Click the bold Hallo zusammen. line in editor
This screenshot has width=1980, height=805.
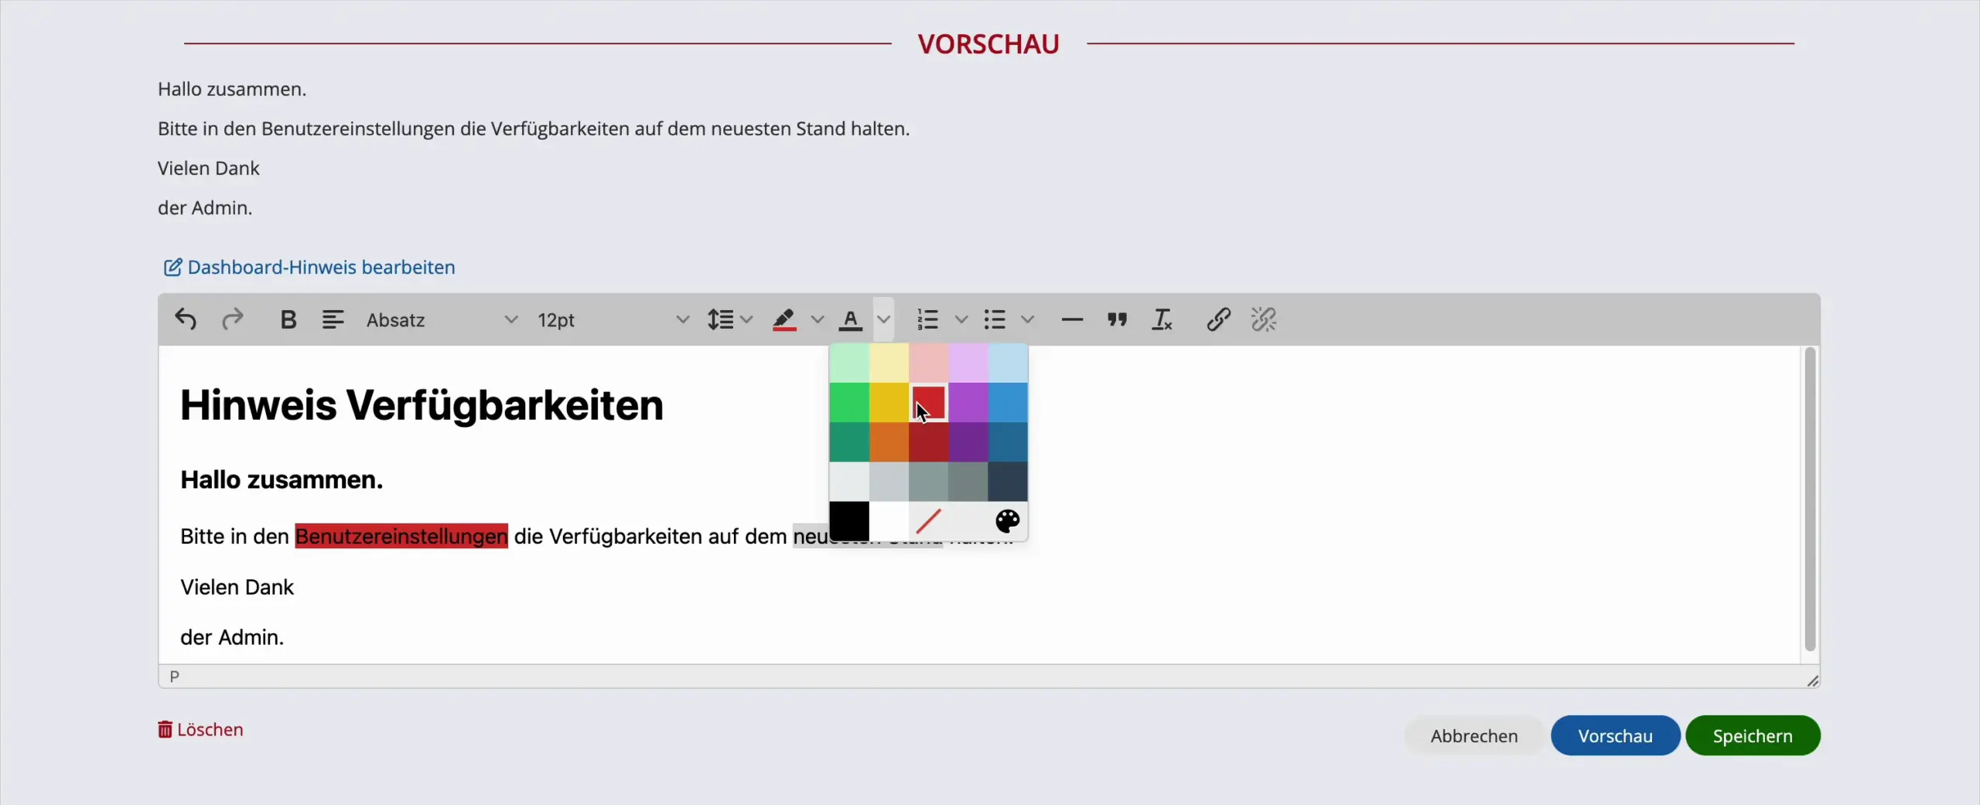(282, 480)
